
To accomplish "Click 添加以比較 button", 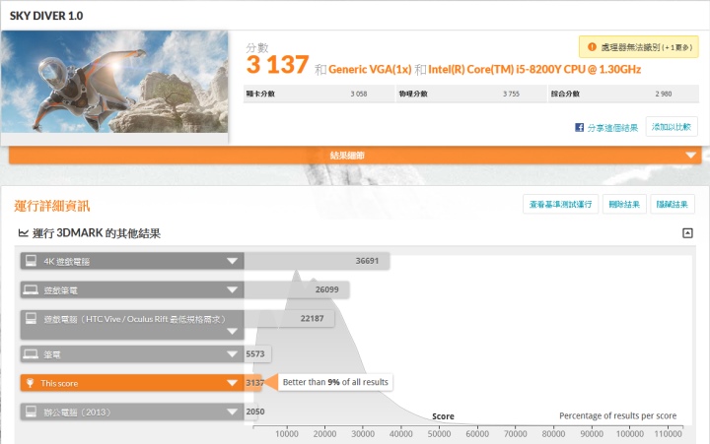I will pos(673,127).
